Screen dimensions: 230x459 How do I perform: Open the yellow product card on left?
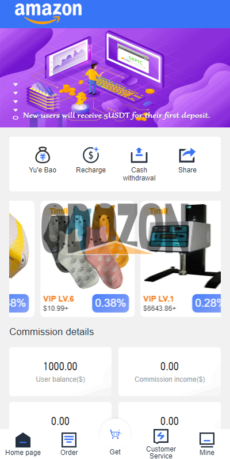22,259
